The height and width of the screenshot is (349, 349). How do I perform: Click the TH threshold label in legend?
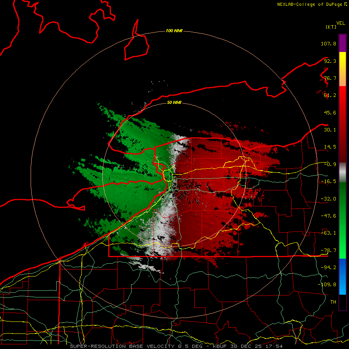[x=333, y=302]
